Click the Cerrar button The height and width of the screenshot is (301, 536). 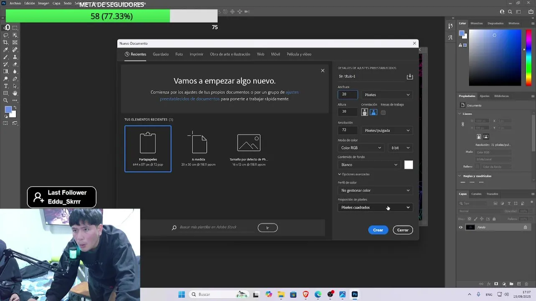403,230
